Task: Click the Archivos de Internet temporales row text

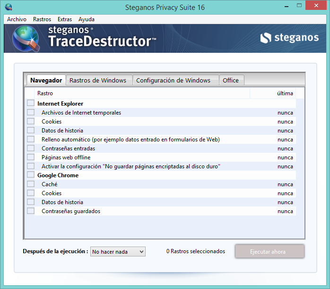Action: [x=81, y=113]
